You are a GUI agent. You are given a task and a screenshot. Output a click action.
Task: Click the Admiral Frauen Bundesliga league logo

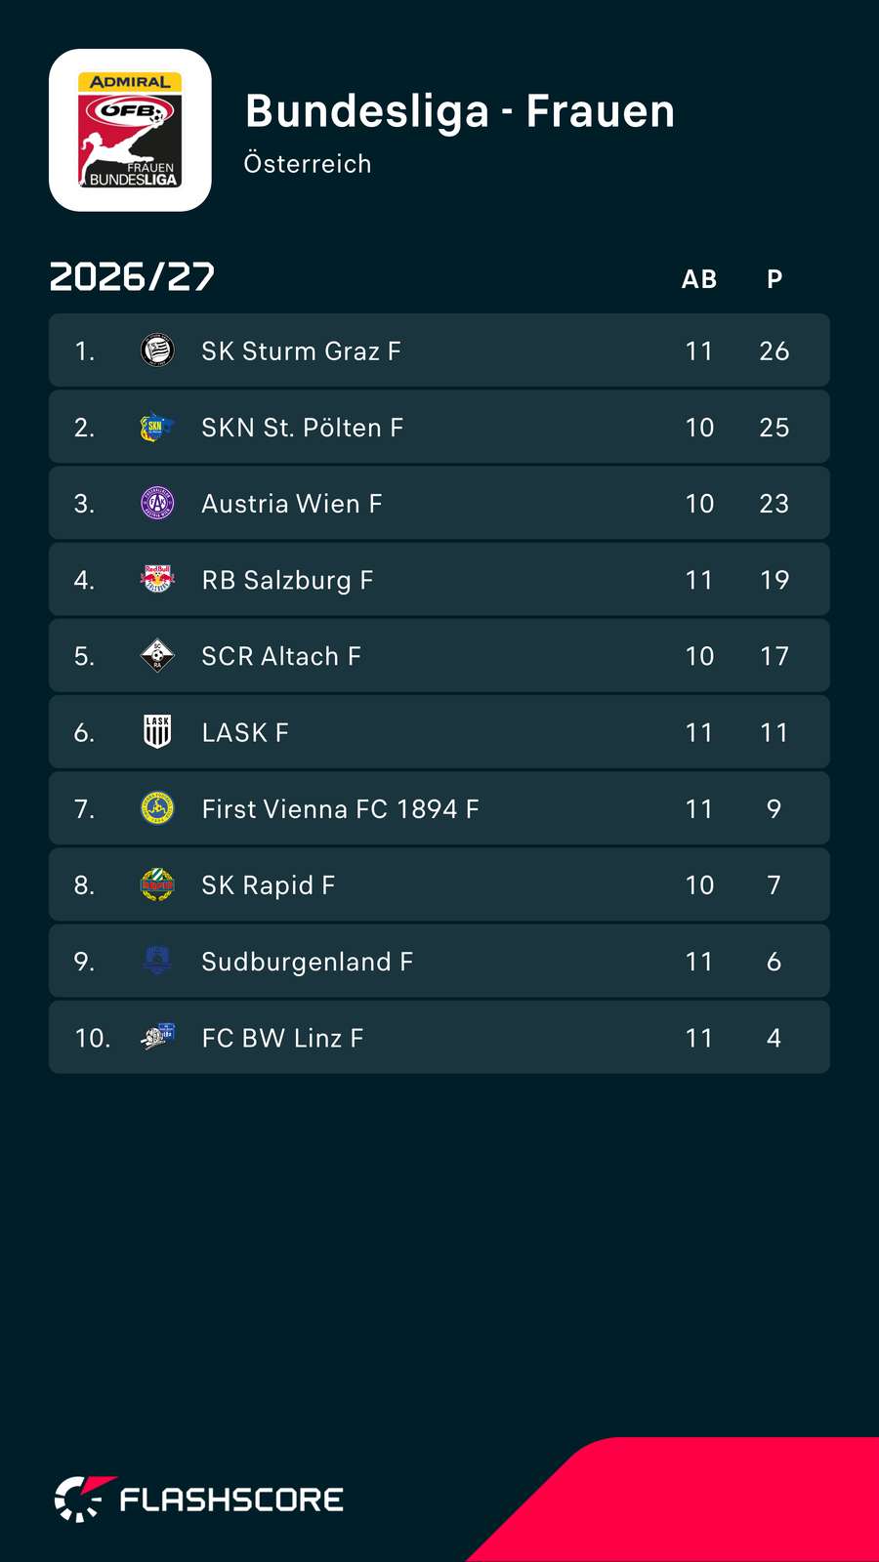click(130, 130)
